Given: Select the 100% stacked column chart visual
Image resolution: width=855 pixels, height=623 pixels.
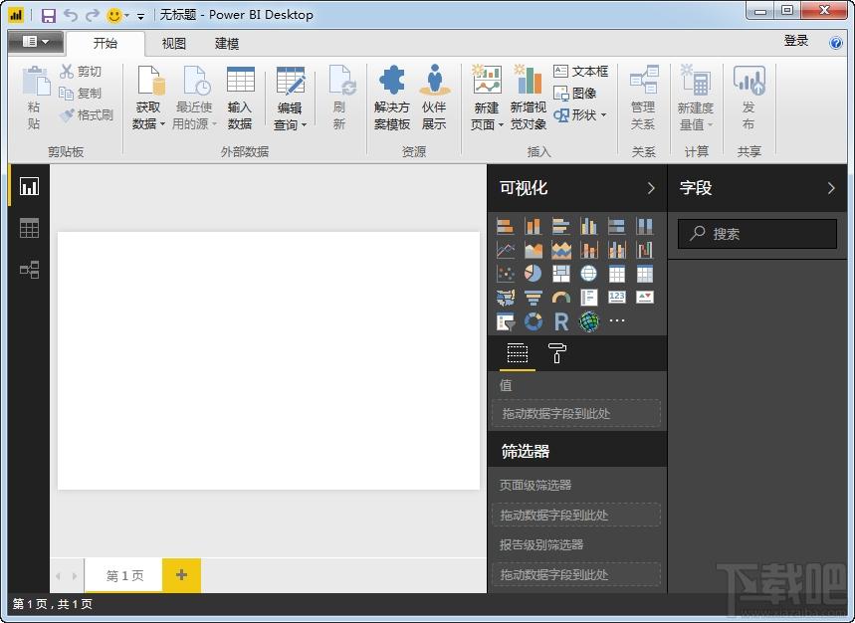Looking at the screenshot, I should 645,226.
